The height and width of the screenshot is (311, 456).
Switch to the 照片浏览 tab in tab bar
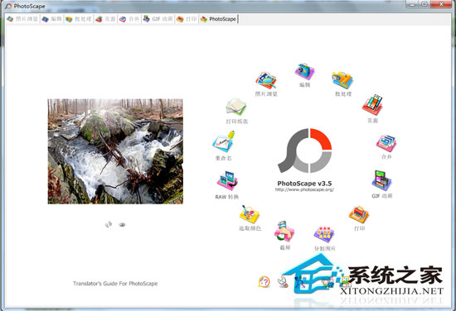pos(22,19)
